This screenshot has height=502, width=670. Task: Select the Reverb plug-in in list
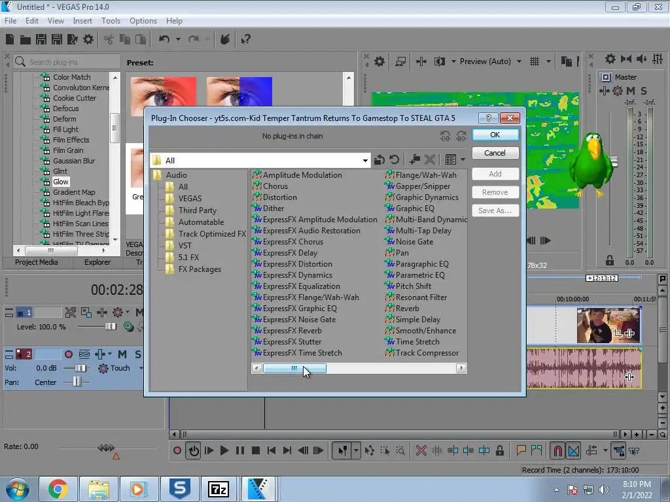click(x=407, y=309)
